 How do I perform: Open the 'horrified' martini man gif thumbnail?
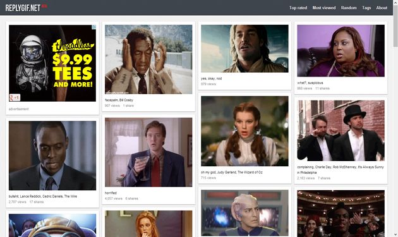148,152
